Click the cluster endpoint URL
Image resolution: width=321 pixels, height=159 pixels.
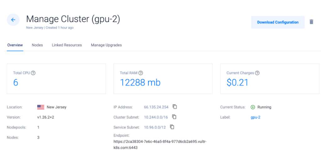[x=160, y=145]
